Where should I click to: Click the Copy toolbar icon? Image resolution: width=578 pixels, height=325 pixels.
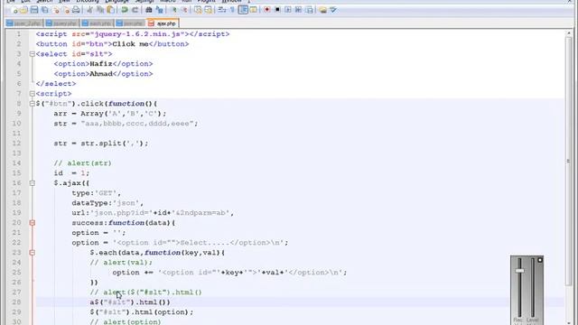click(x=100, y=10)
